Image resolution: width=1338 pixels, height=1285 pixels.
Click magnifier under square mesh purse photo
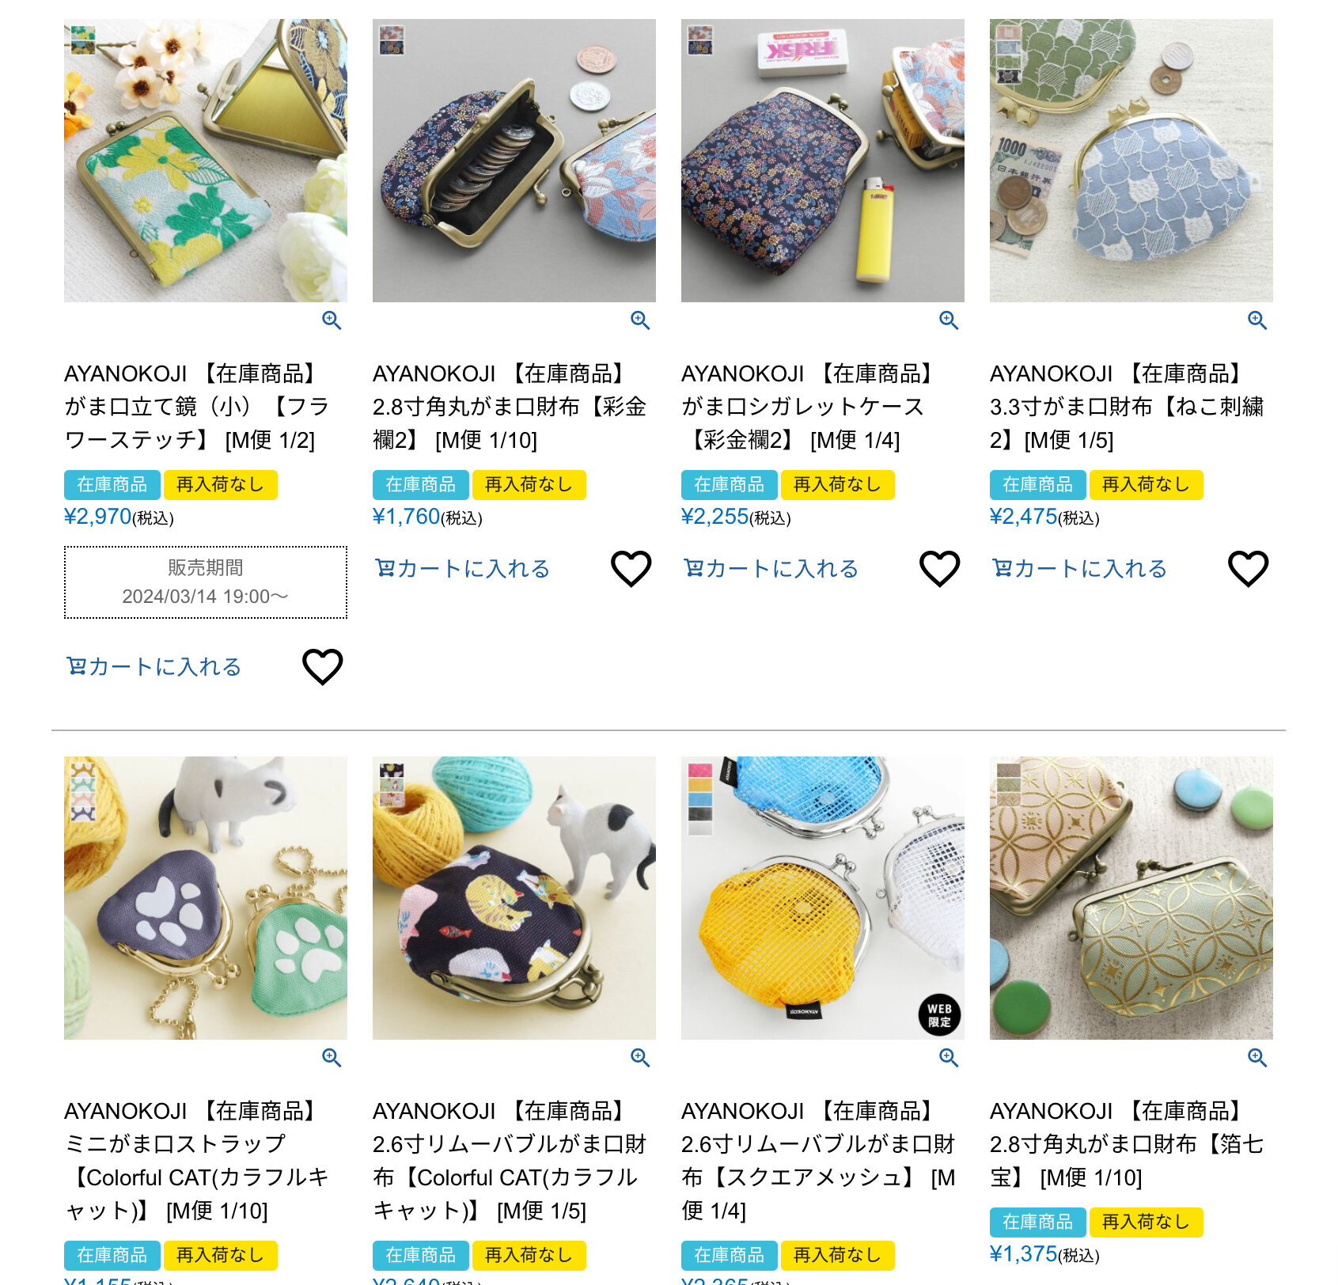[x=949, y=1058]
